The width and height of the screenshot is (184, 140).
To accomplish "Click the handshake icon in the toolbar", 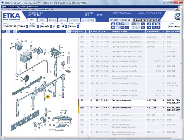I will [122, 24].
